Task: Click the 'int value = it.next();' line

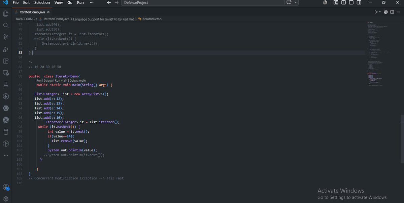Action: 68,131
